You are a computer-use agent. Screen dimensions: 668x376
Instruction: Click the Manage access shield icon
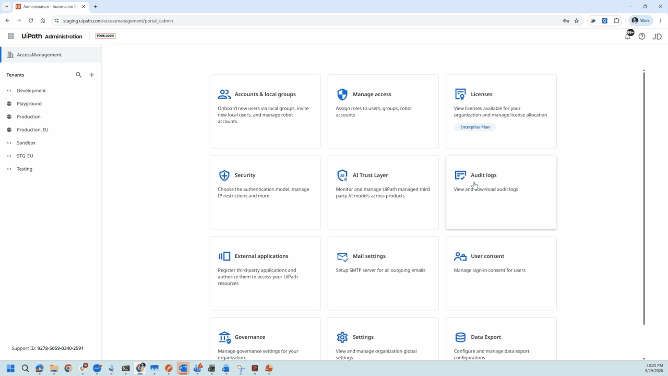point(342,94)
